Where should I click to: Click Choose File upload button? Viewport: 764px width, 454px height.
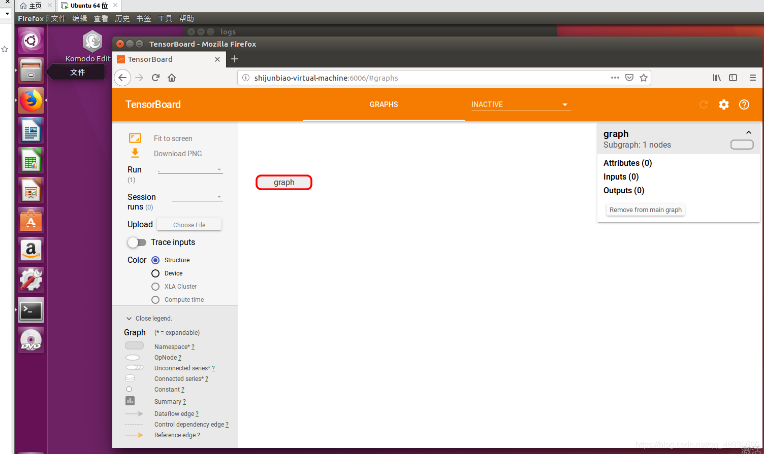tap(189, 225)
